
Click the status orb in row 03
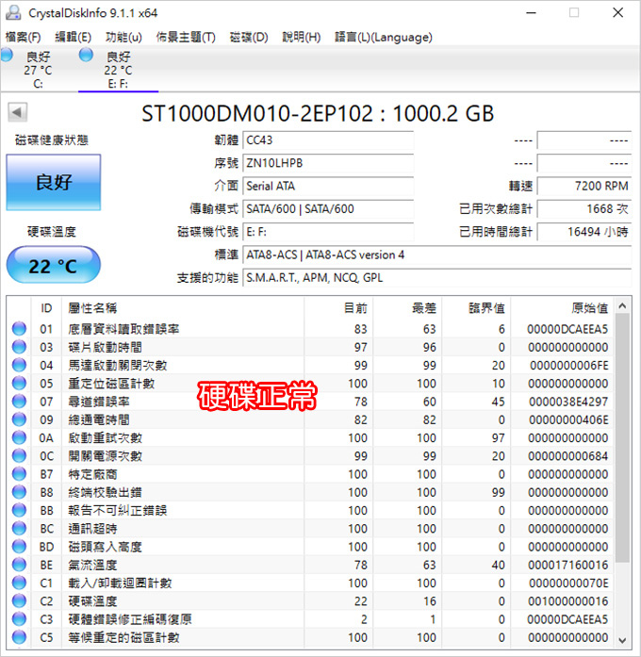(x=19, y=347)
